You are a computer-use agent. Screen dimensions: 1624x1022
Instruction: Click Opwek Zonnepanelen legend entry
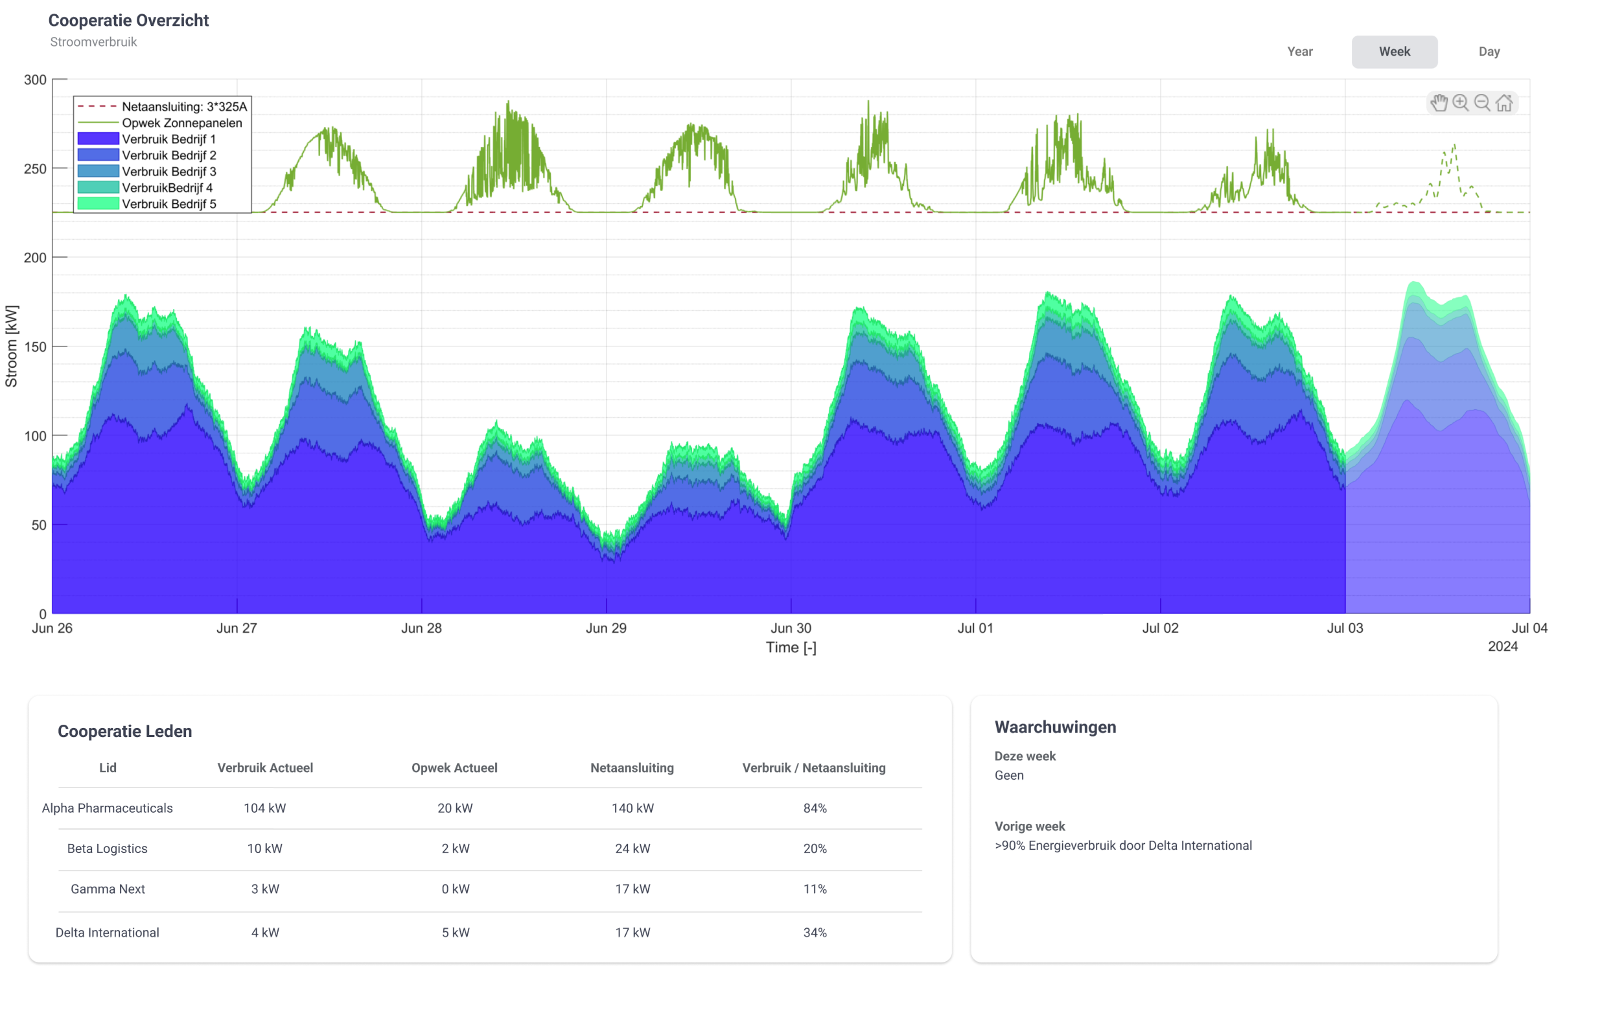pyautogui.click(x=181, y=122)
